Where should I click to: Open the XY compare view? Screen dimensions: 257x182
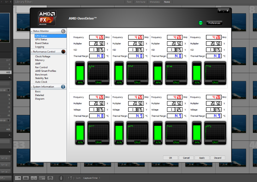pos(34,178)
